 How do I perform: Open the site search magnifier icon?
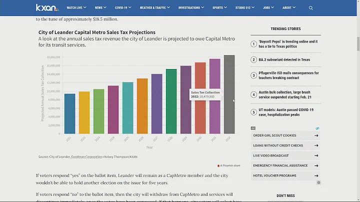tap(310, 8)
